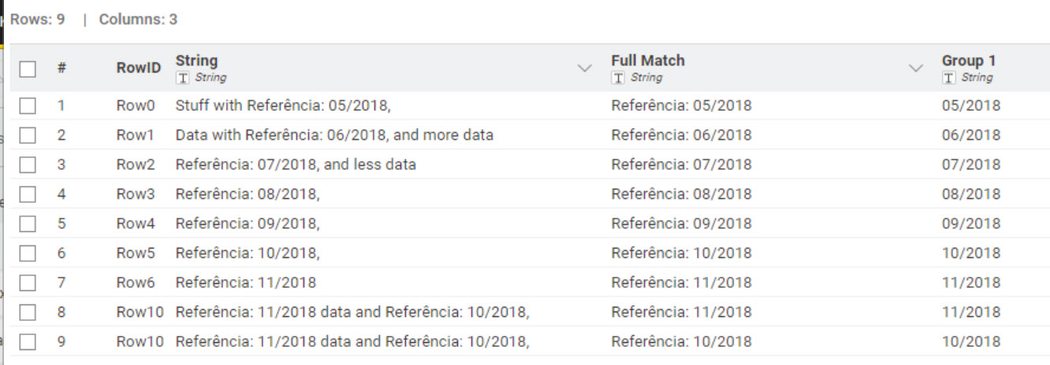Click the Group 1 column header
Image resolution: width=1050 pixels, height=365 pixels.
pyautogui.click(x=968, y=61)
